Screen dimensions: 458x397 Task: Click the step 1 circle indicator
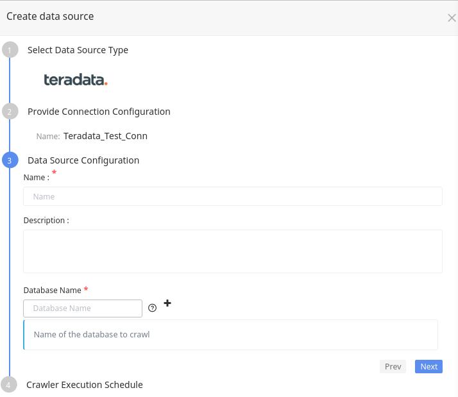(x=10, y=50)
